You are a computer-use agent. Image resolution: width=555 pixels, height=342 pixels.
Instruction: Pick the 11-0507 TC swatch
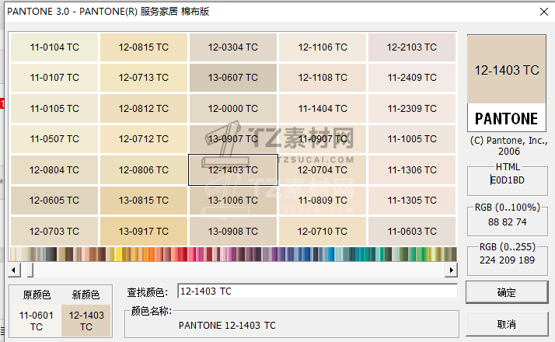pos(54,139)
